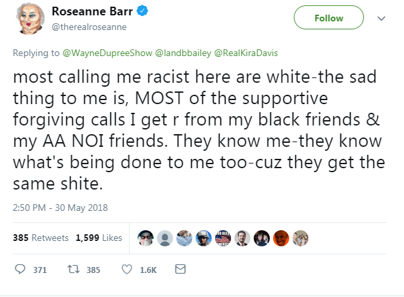
Task: View the 1,599 Likes list
Action: tap(99, 238)
